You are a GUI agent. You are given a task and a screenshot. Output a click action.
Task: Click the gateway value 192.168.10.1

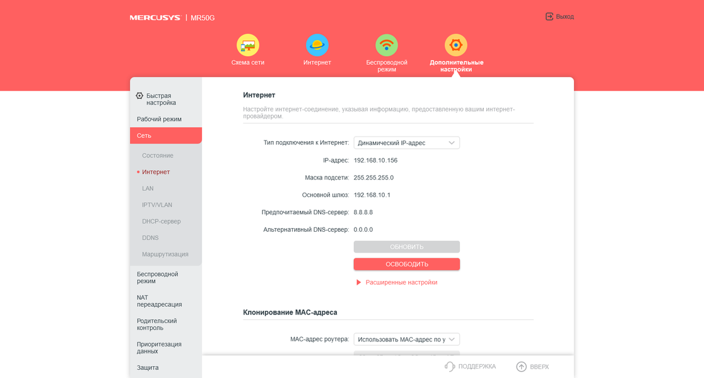click(372, 195)
